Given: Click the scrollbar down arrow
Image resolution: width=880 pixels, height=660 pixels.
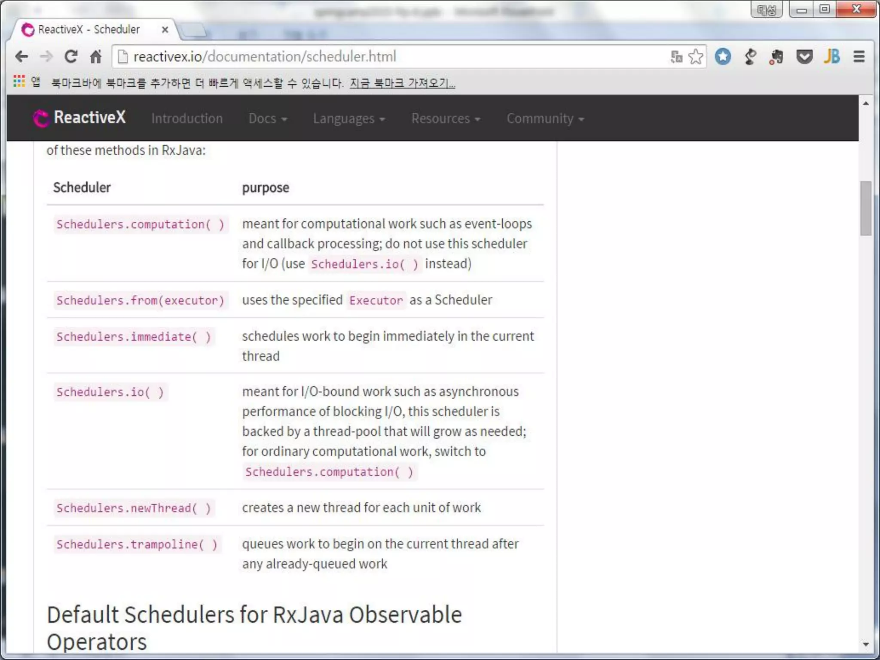Looking at the screenshot, I should point(865,644).
